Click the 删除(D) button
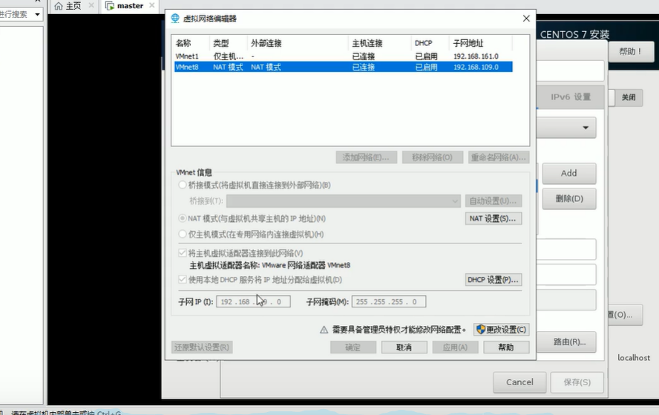Viewport: 659px width, 415px height. [568, 198]
